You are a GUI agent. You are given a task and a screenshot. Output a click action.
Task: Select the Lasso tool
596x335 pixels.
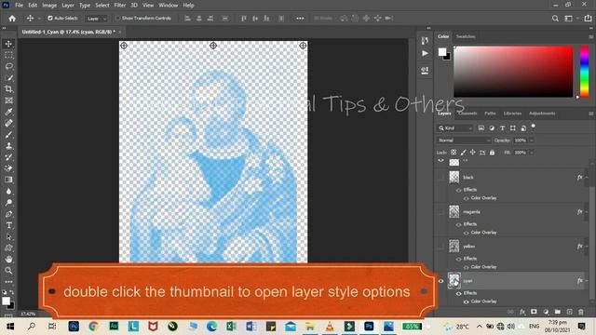(x=8, y=66)
